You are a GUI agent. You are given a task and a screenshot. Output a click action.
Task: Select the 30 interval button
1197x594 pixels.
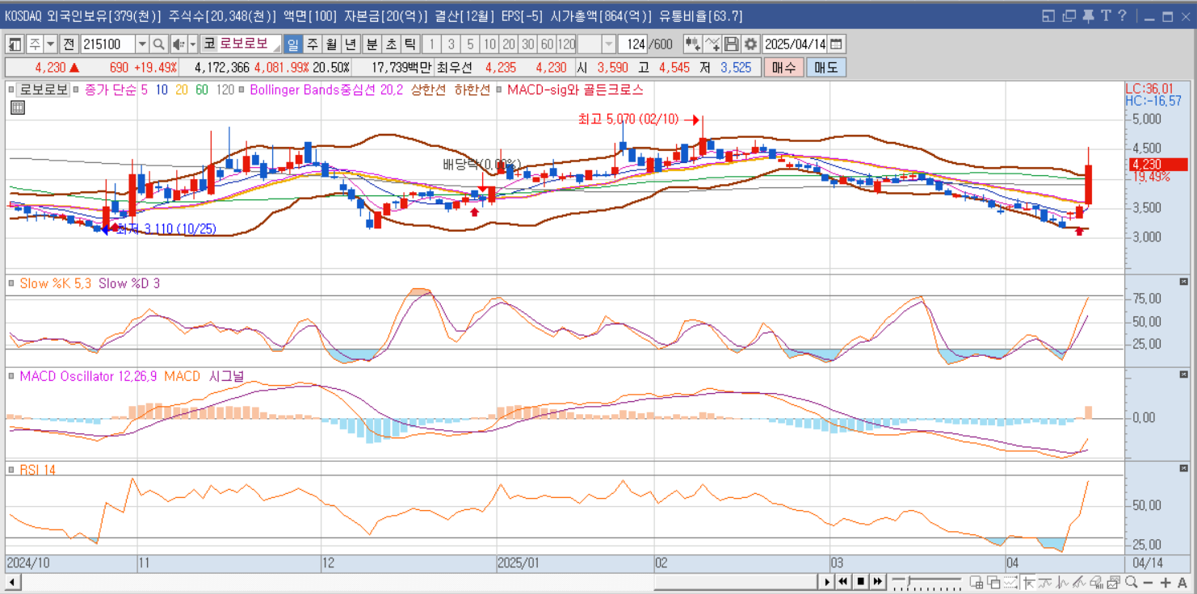click(x=527, y=44)
